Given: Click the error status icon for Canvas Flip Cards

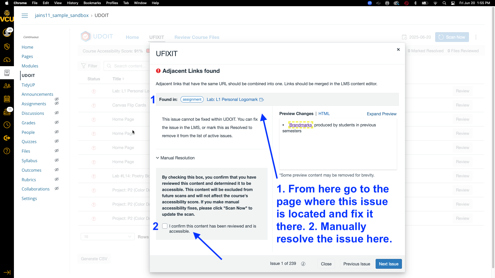Looking at the screenshot, I should point(94,106).
